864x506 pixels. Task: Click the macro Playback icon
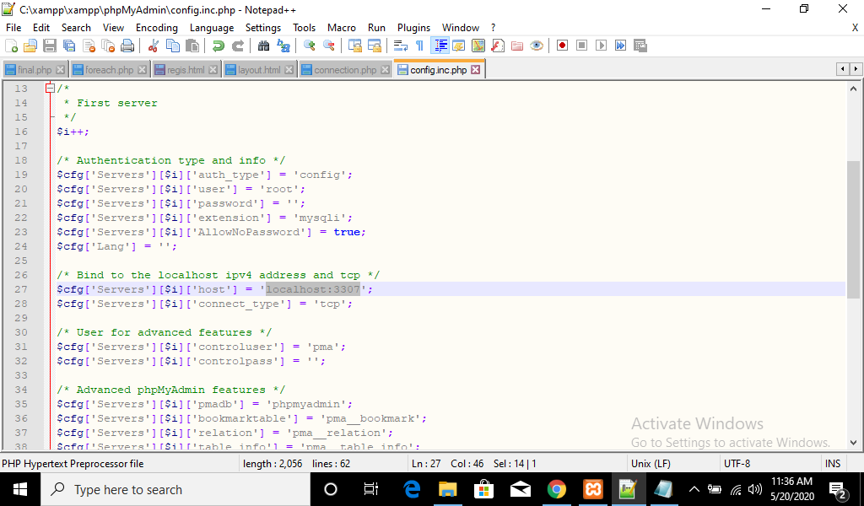point(601,46)
